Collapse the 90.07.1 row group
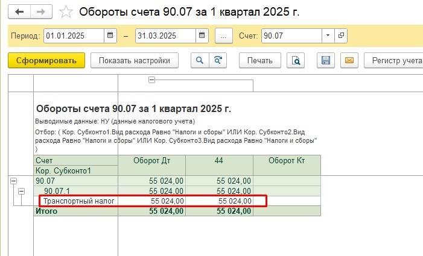This screenshot has height=256, width=423. [21, 191]
